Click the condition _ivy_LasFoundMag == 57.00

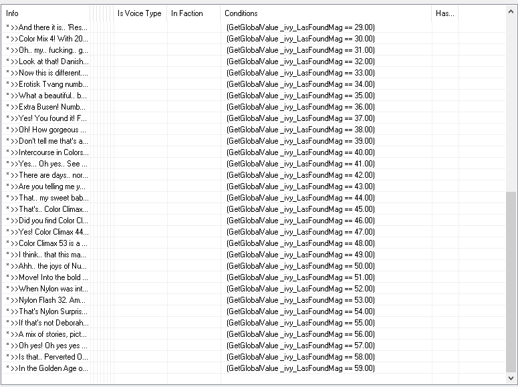(x=301, y=346)
